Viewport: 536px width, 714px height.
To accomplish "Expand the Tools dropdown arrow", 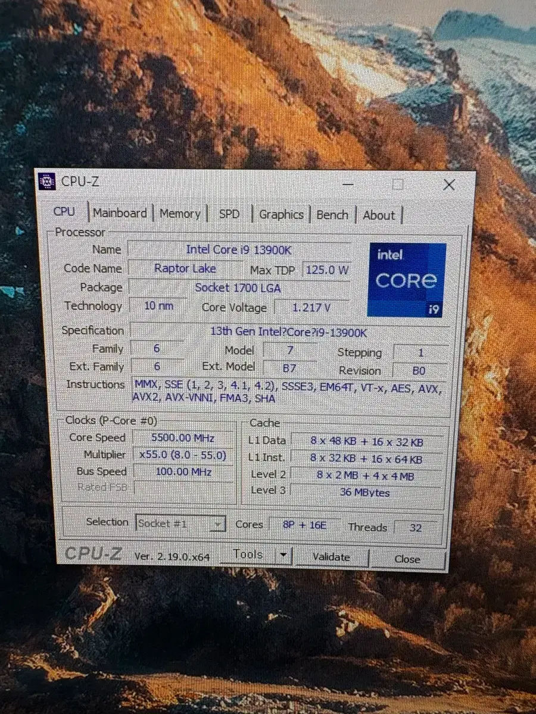I will click(x=283, y=556).
